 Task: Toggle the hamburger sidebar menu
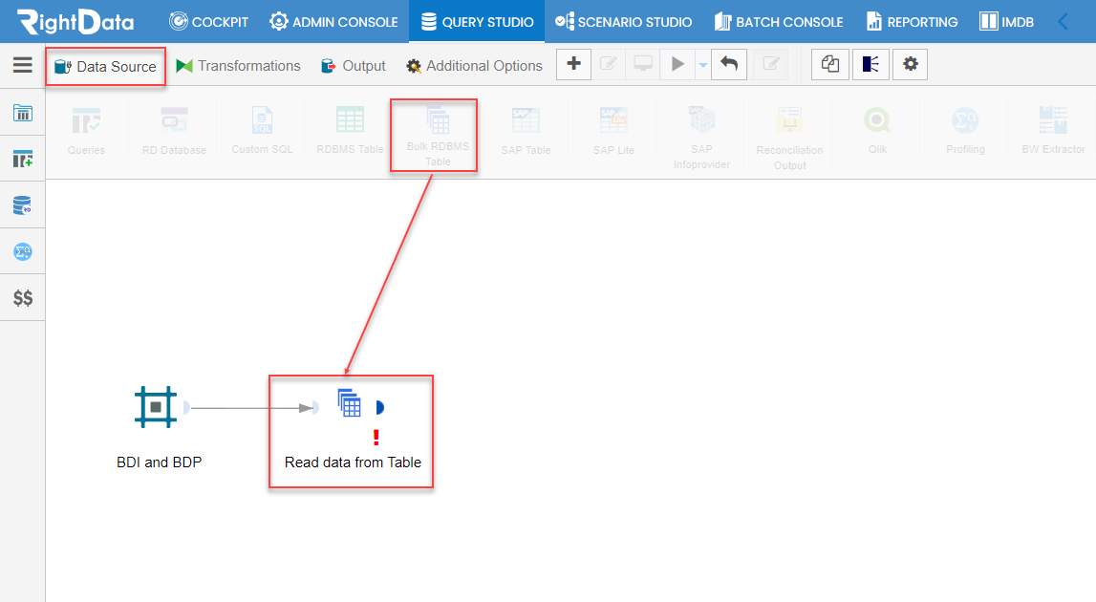pos(22,65)
